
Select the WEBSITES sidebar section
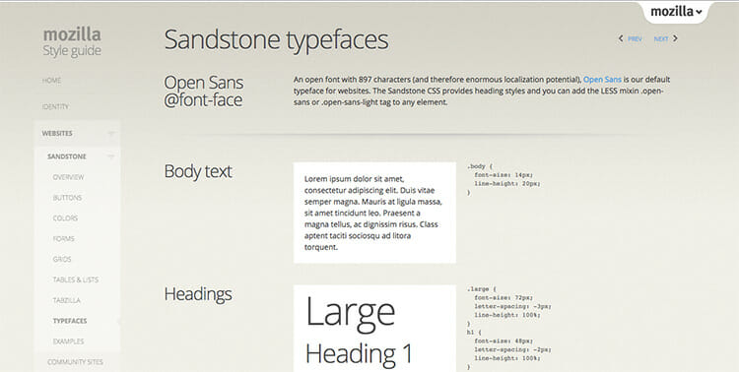[57, 133]
